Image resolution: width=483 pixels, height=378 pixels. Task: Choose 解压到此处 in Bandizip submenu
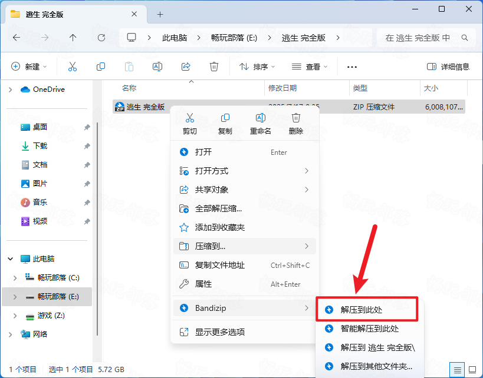[367, 310]
